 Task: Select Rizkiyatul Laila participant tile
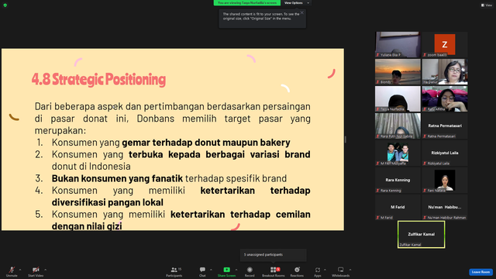(445, 153)
